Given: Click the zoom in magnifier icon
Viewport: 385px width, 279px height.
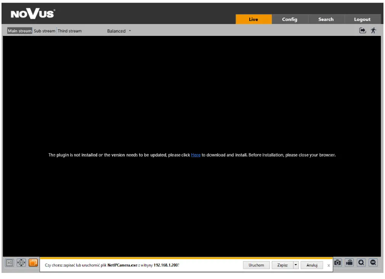Looking at the screenshot, I should 361,263.
